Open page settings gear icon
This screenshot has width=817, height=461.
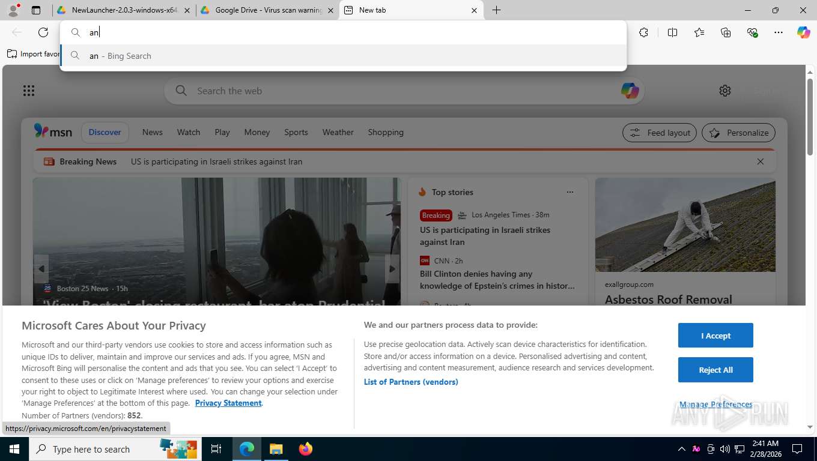pyautogui.click(x=725, y=91)
